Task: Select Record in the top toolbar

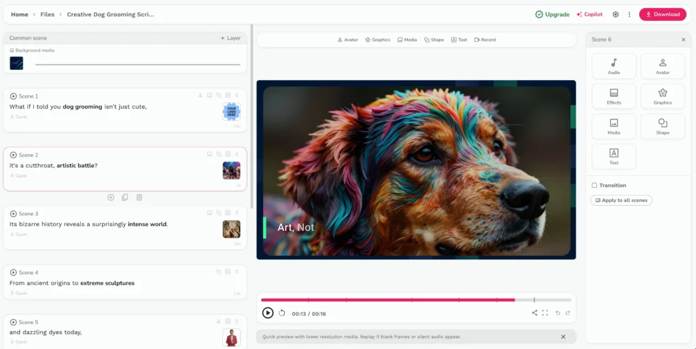Action: coord(485,39)
